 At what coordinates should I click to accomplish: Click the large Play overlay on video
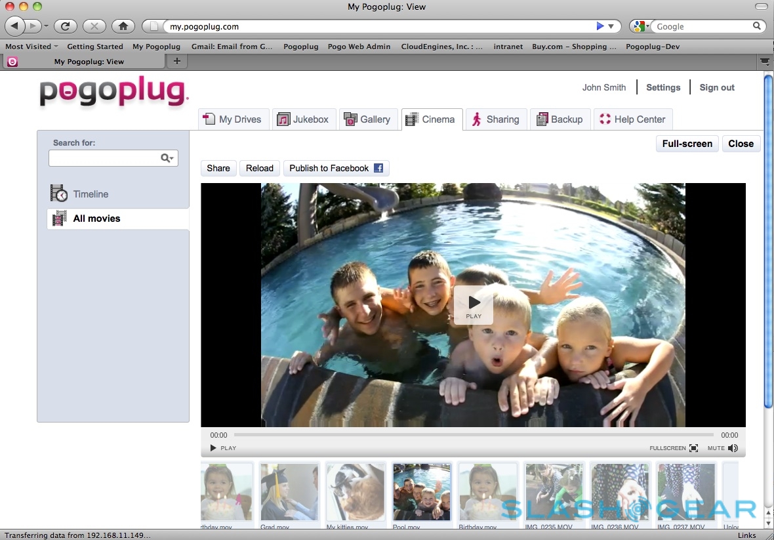[x=474, y=304]
